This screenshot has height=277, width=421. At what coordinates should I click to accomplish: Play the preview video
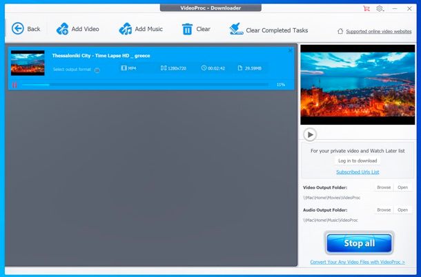click(x=310, y=134)
